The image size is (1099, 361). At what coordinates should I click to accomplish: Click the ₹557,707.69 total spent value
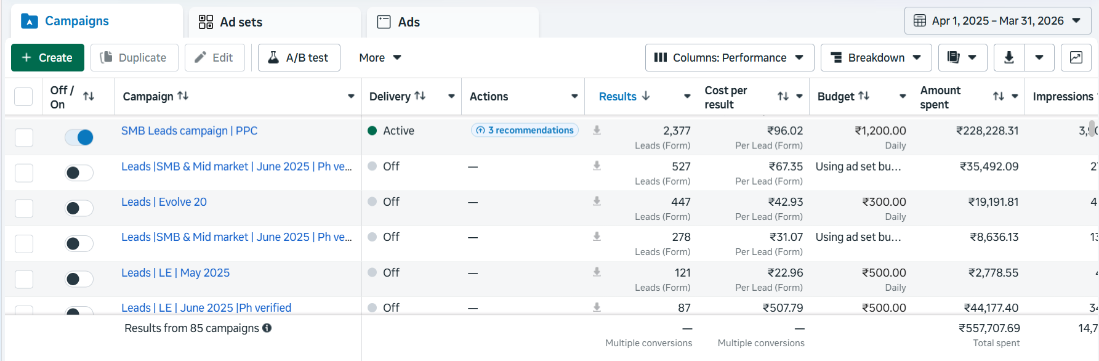pos(989,328)
